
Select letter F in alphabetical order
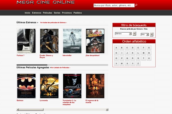click(144, 48)
